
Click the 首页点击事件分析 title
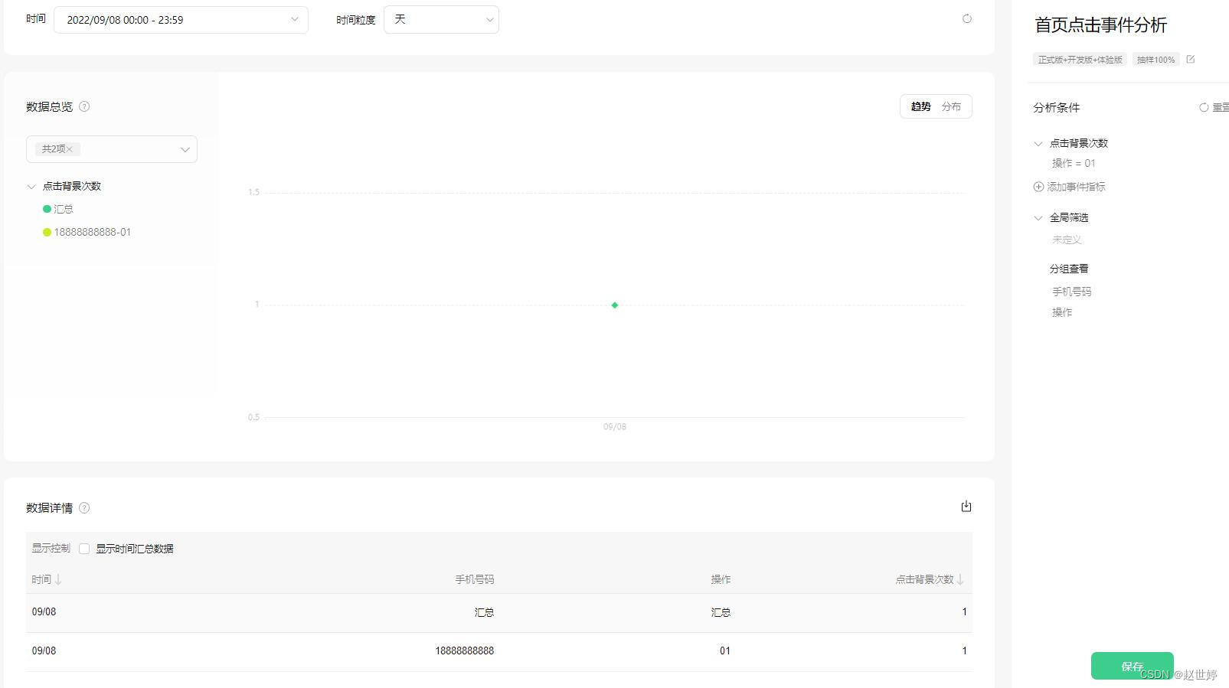1100,25
